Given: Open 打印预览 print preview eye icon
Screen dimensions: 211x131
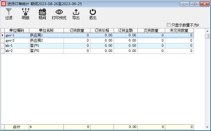Looking at the screenshot, I should click(x=59, y=12).
